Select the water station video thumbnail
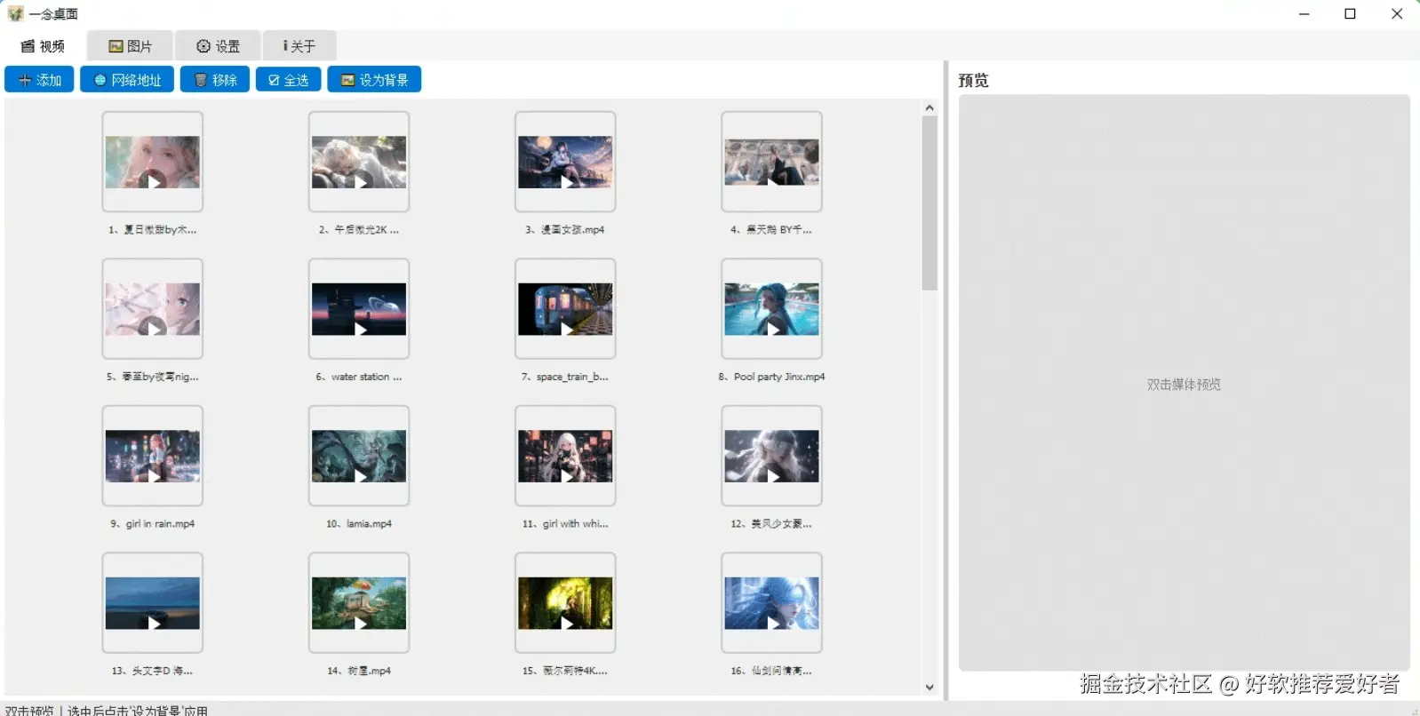This screenshot has height=716, width=1420. click(359, 309)
